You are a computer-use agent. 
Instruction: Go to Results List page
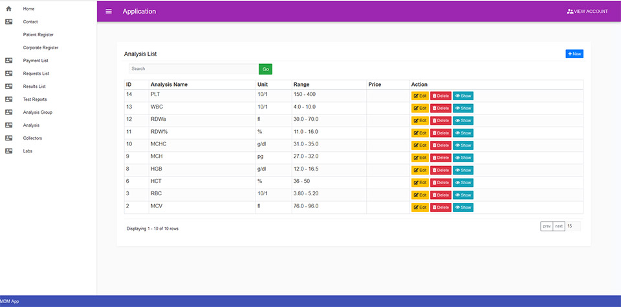point(34,86)
